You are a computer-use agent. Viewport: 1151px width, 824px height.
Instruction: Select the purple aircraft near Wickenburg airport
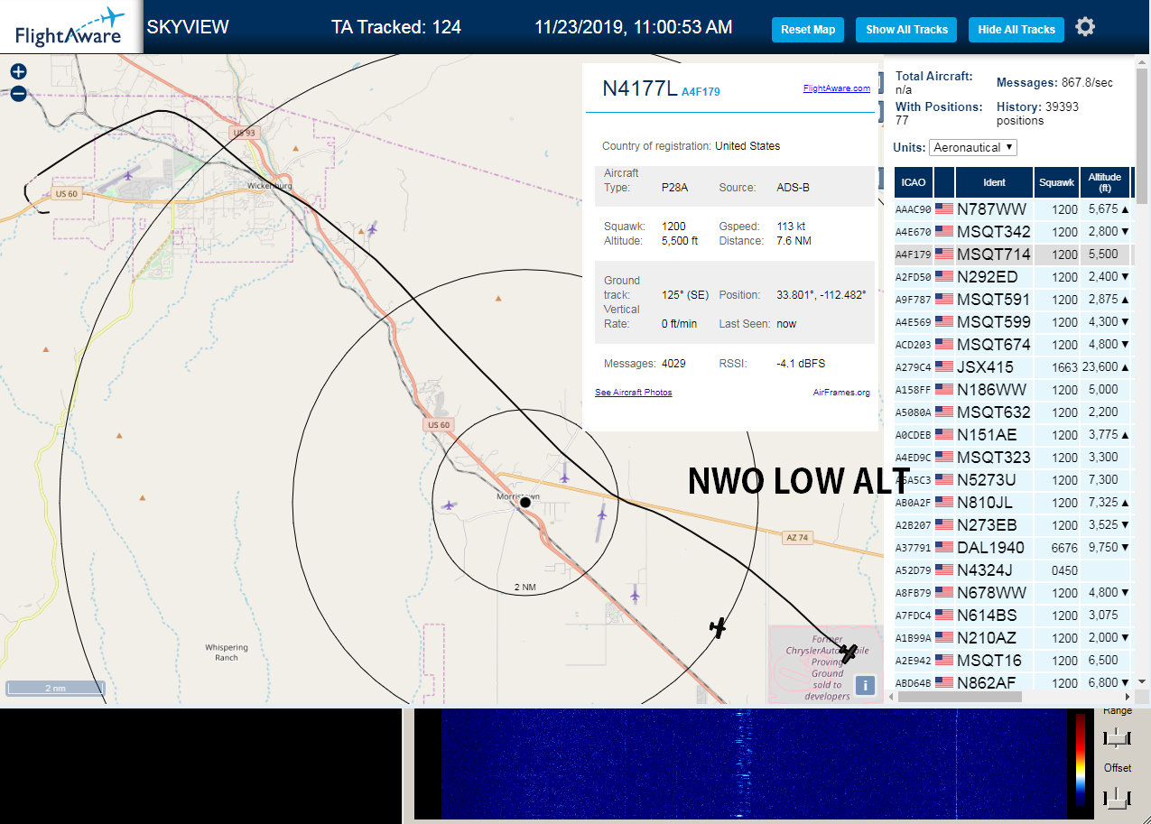(129, 174)
